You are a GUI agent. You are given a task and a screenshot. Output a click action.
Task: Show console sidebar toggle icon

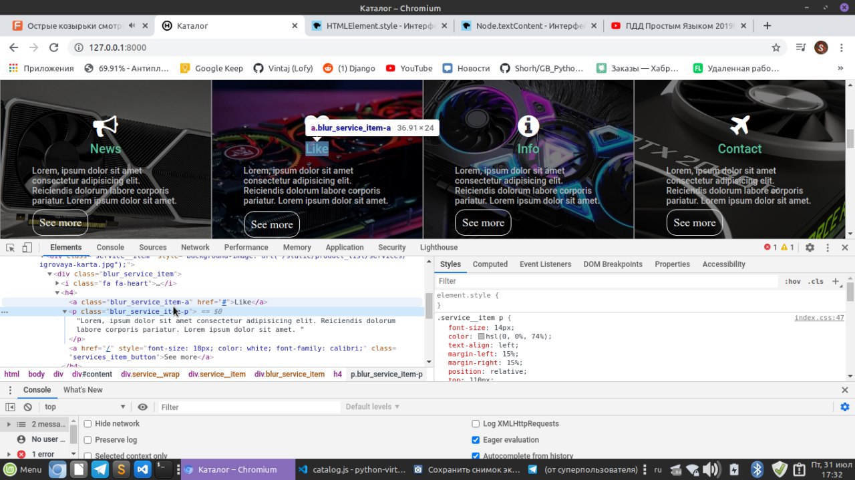coord(10,407)
